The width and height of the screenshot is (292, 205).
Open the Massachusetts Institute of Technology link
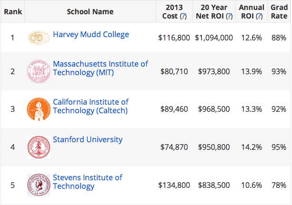[x=101, y=68]
